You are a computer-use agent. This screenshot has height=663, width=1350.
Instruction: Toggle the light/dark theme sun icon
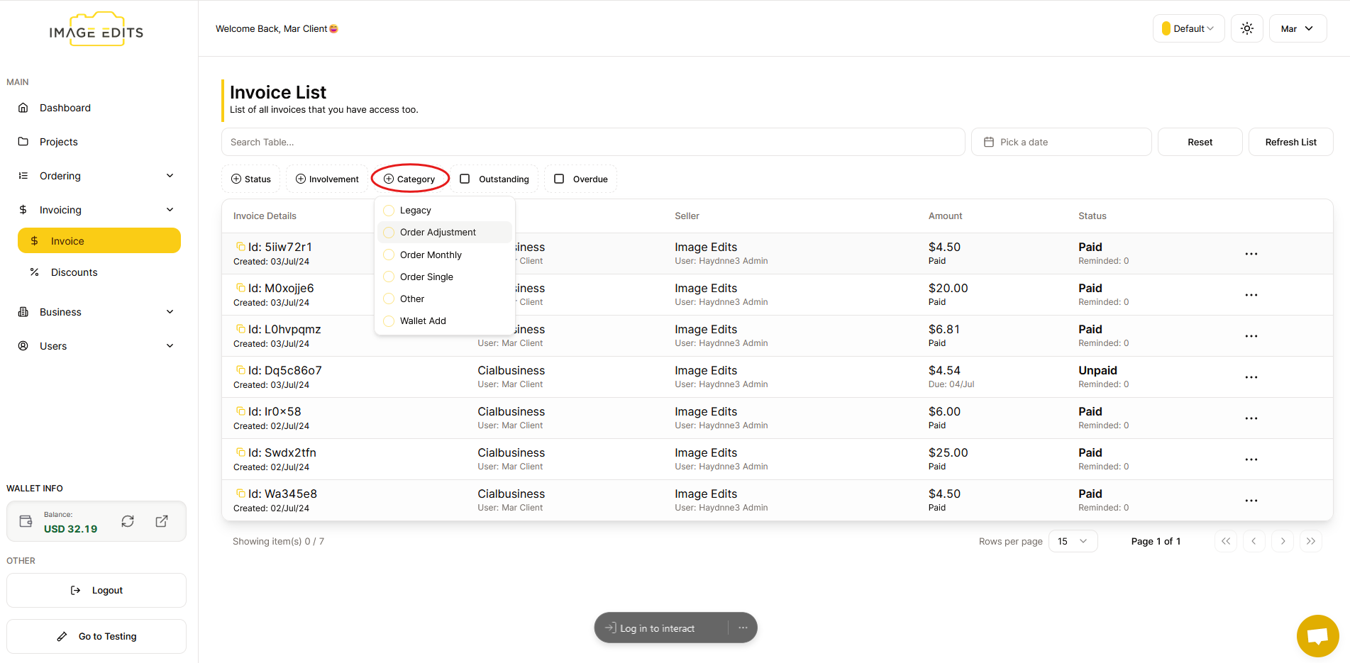coord(1246,28)
